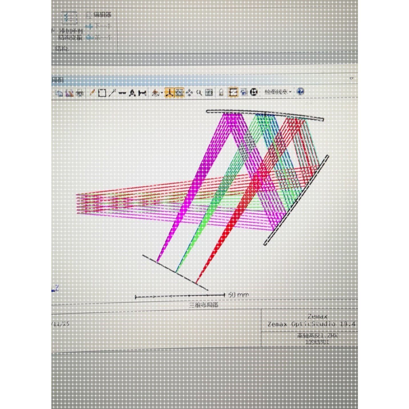Screen dimensions: 409x409
Task: Click the '50 mm' scale bar label
Action: click(238, 295)
